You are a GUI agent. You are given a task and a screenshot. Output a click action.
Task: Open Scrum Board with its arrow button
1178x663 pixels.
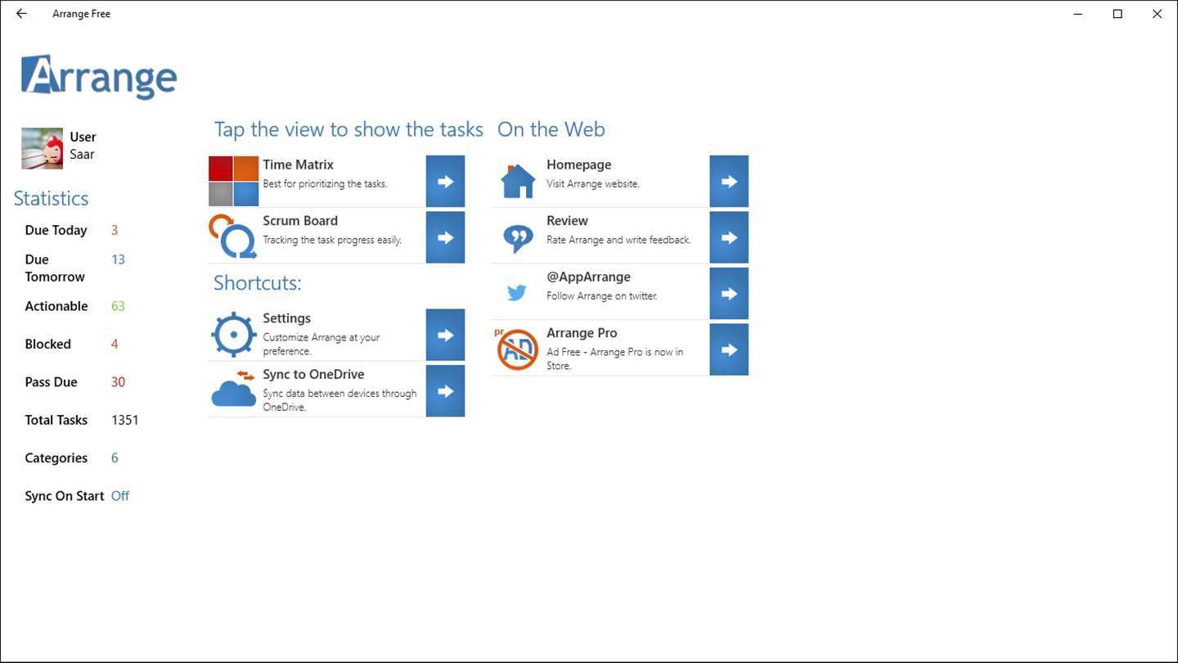(x=445, y=237)
